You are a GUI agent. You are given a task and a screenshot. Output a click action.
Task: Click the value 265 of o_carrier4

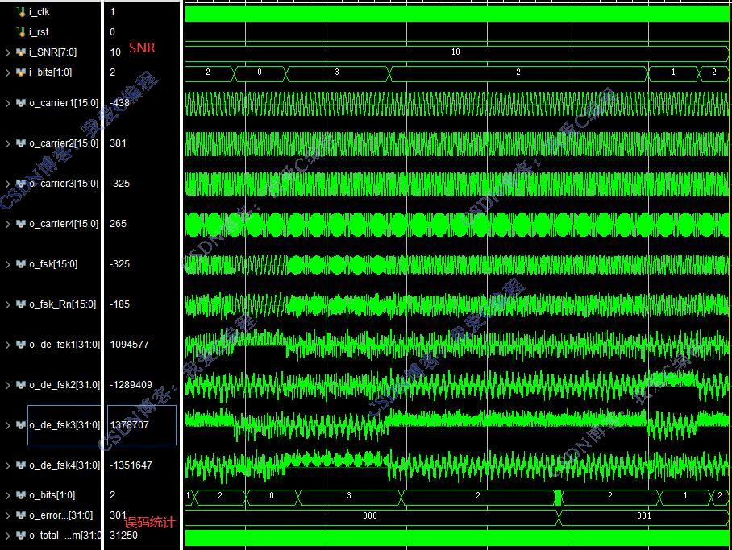[x=118, y=224]
